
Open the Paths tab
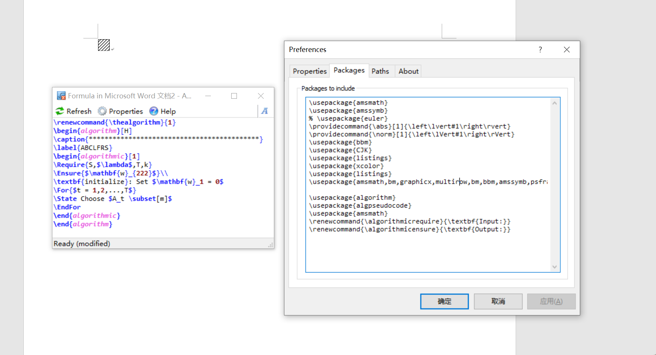[x=380, y=71]
